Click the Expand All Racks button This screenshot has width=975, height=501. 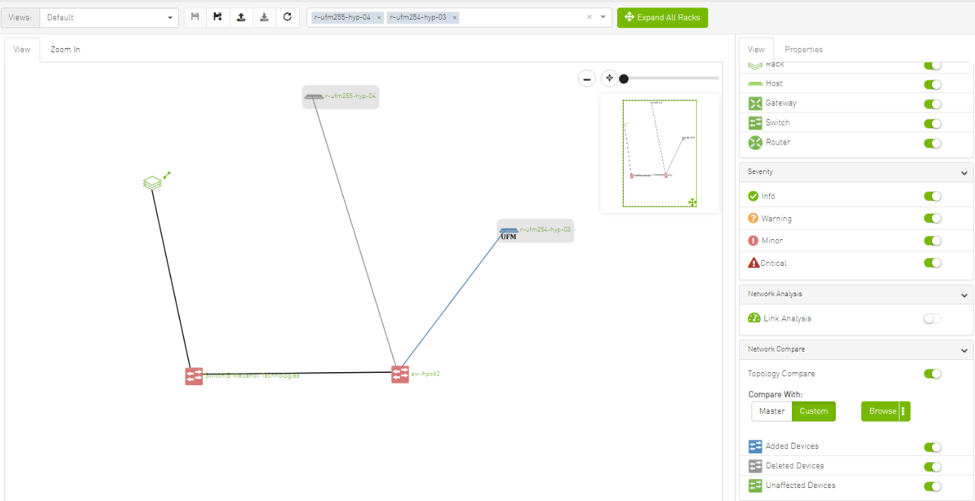coord(662,18)
